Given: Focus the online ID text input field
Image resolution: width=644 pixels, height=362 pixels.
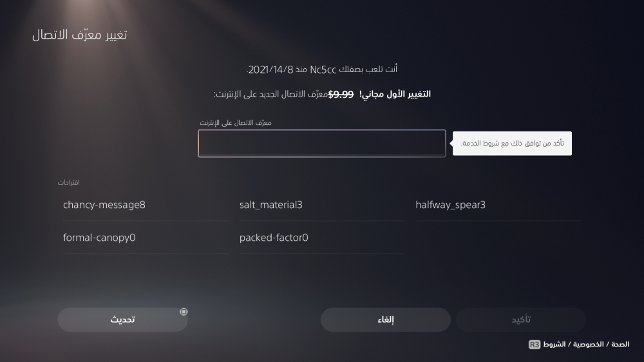Looking at the screenshot, I should 321,144.
